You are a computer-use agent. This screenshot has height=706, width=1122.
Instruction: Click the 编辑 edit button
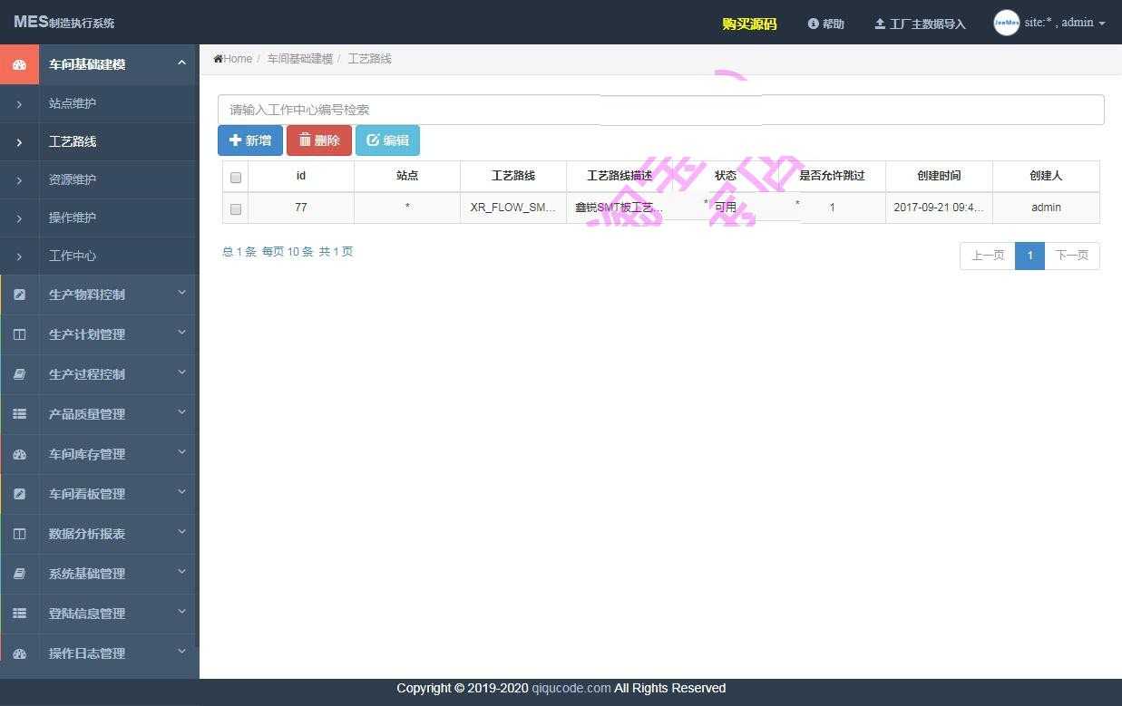[387, 140]
